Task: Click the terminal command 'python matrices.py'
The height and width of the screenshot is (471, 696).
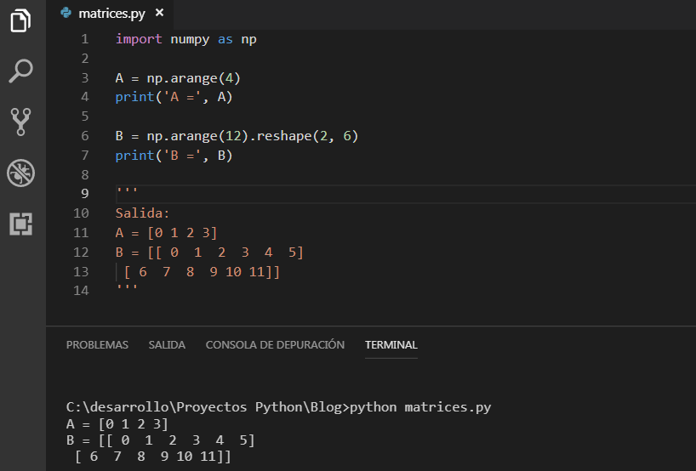Action: pyautogui.click(x=420, y=407)
